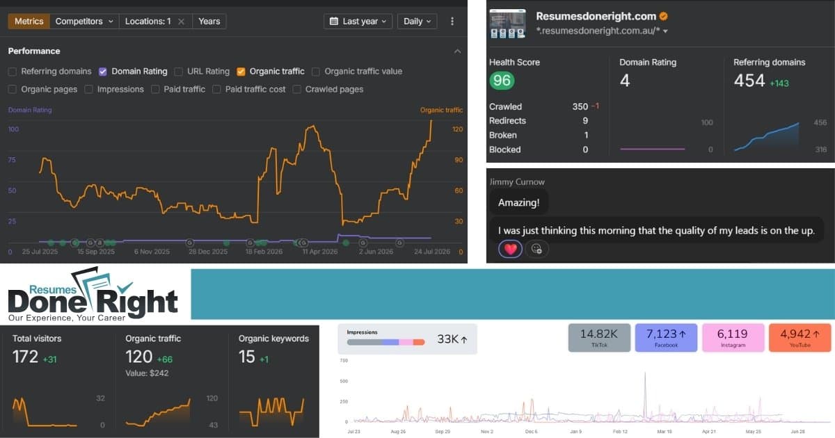Enable the Impressions checkbox
This screenshot has width=835, height=438.
(x=89, y=89)
